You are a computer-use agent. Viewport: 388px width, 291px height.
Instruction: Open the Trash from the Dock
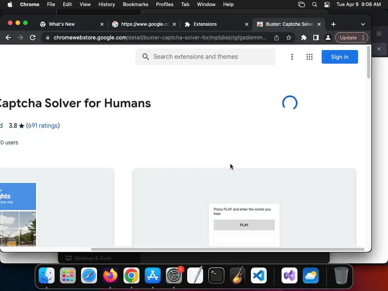tap(341, 275)
